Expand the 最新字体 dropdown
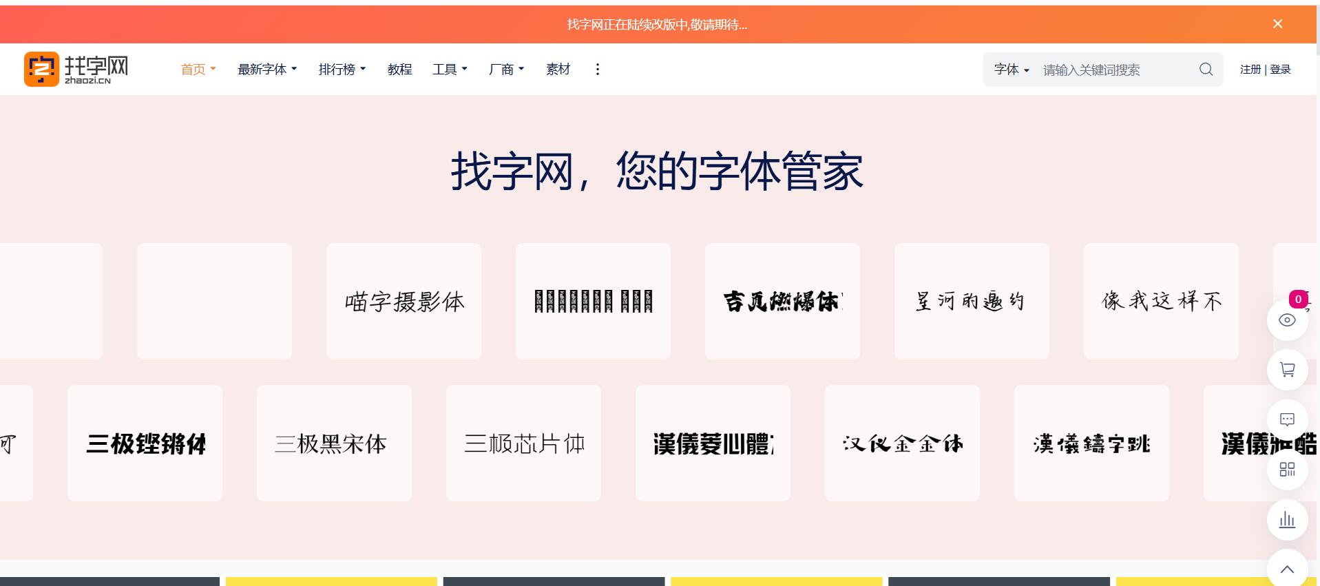 click(x=267, y=70)
